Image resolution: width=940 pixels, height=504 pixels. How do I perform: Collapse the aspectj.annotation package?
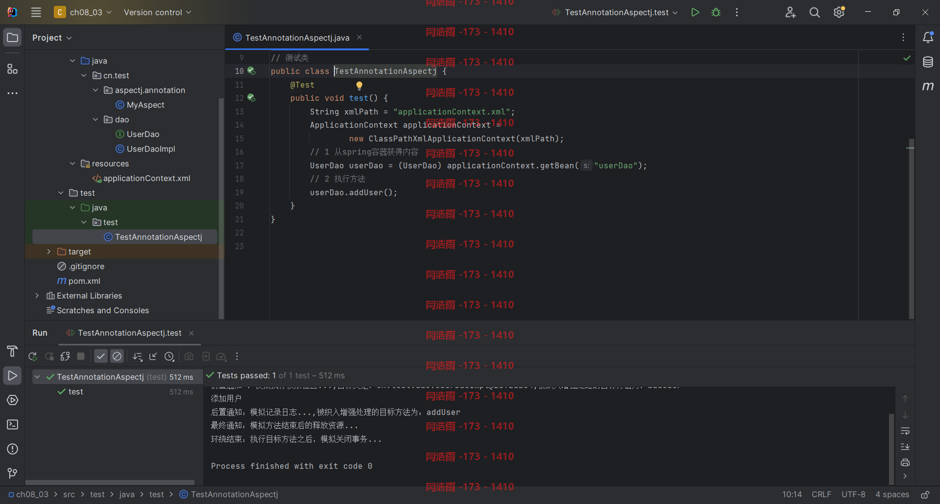[x=95, y=90]
